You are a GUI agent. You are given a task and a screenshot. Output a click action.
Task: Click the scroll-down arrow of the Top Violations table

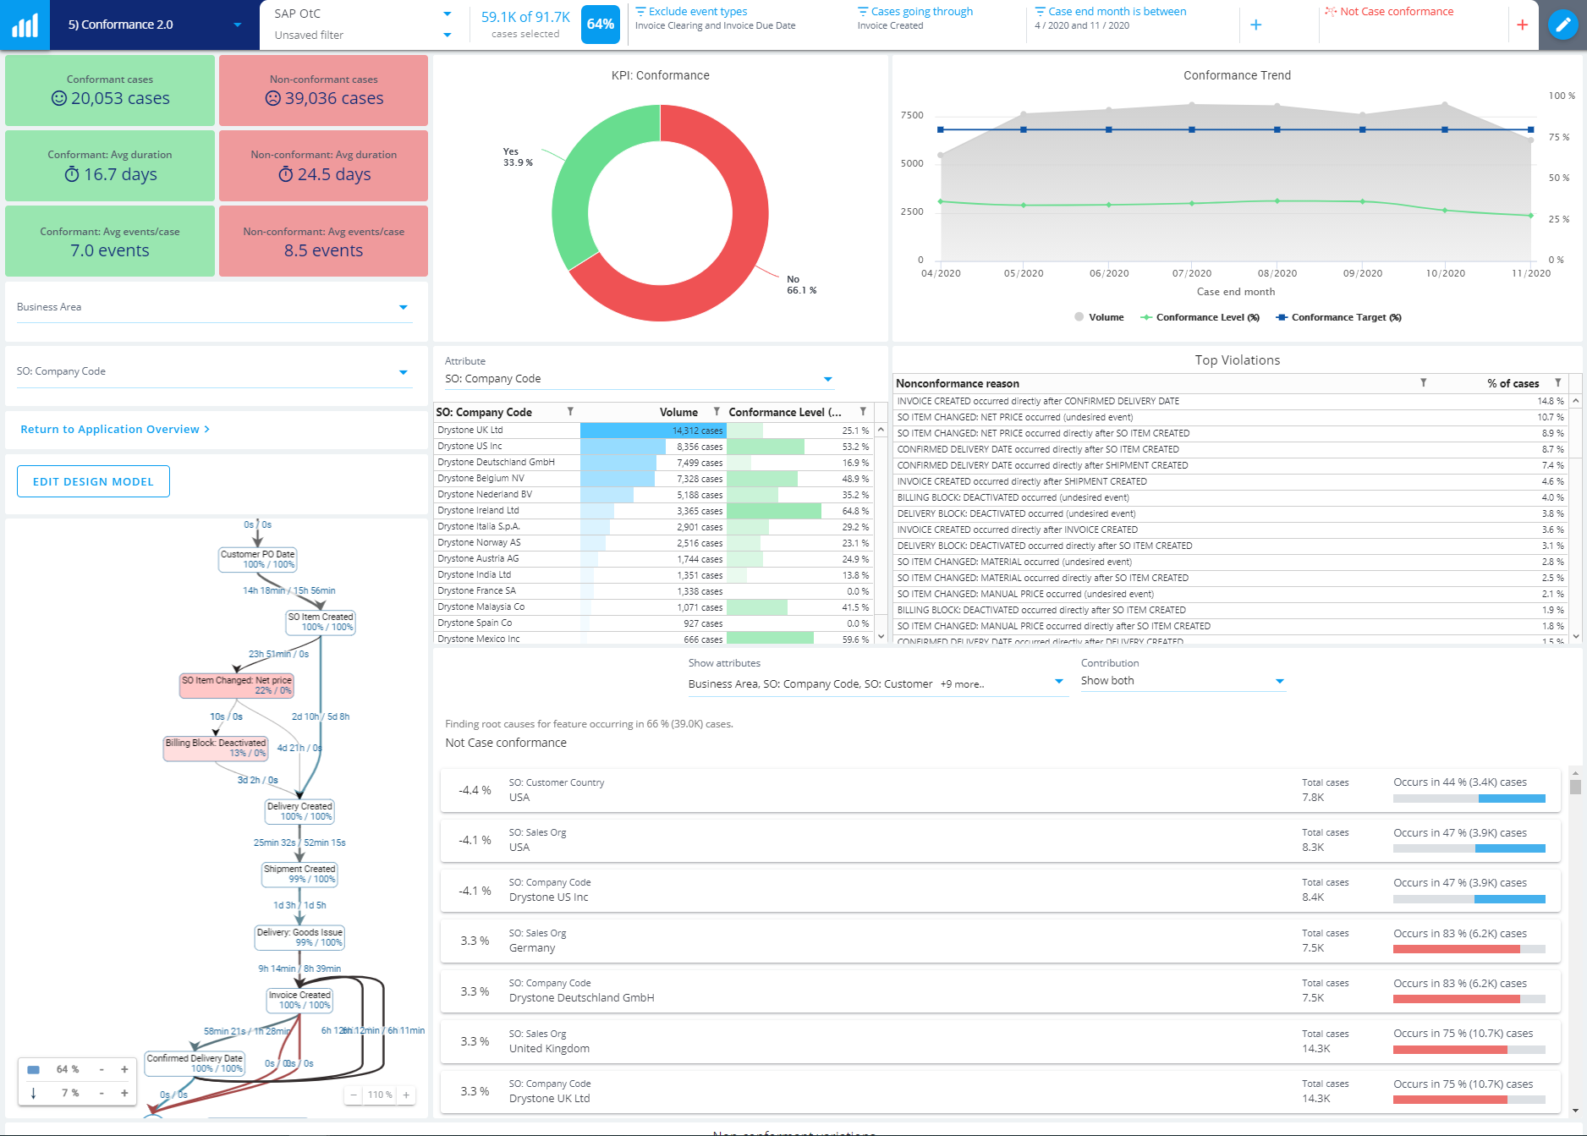[1575, 636]
